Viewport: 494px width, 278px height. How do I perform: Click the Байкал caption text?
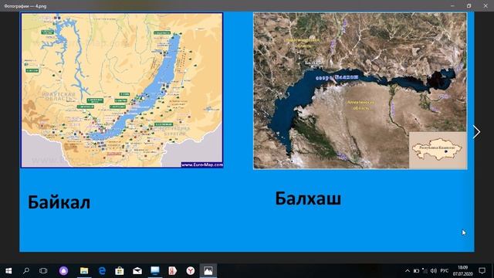coord(59,202)
